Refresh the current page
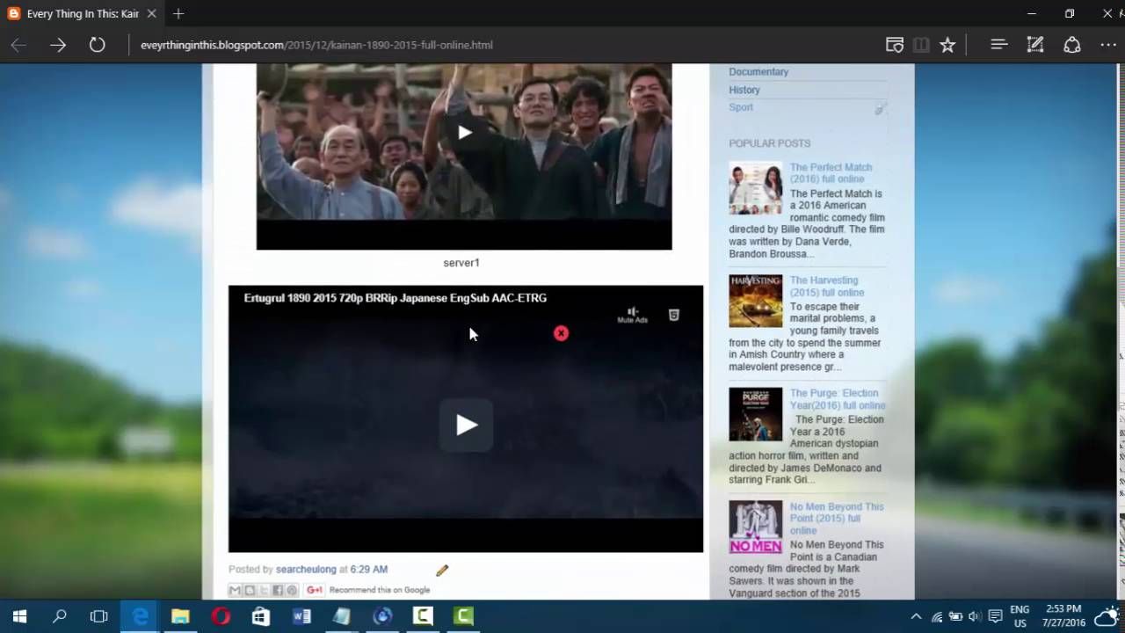The height and width of the screenshot is (633, 1125). 97,45
